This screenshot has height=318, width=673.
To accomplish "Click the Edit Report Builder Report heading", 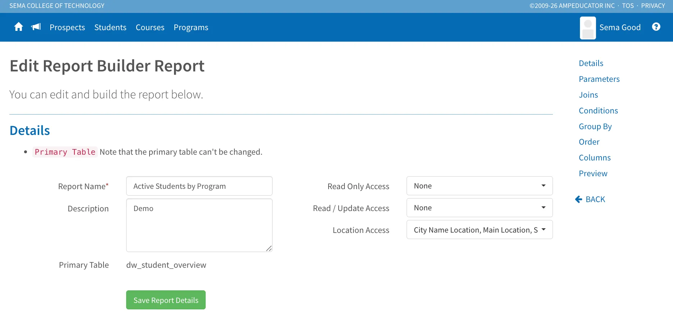I will point(107,66).
